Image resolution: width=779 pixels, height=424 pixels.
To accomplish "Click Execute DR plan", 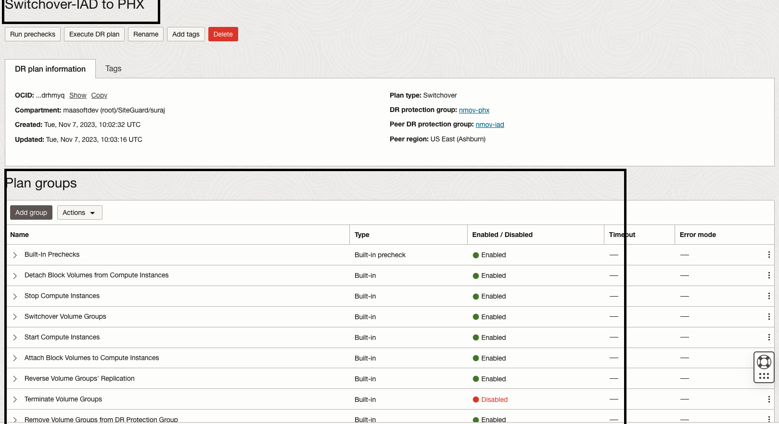I will click(94, 34).
